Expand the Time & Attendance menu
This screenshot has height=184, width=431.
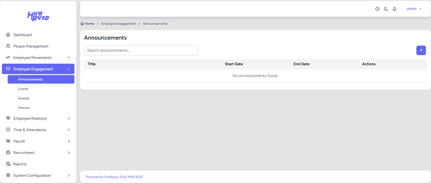click(69, 130)
